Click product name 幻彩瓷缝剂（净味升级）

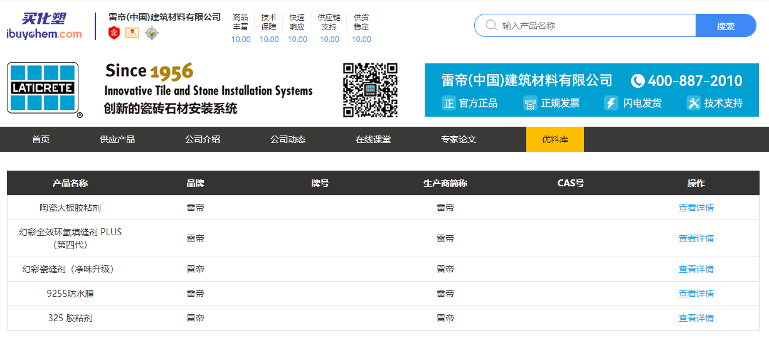click(70, 269)
